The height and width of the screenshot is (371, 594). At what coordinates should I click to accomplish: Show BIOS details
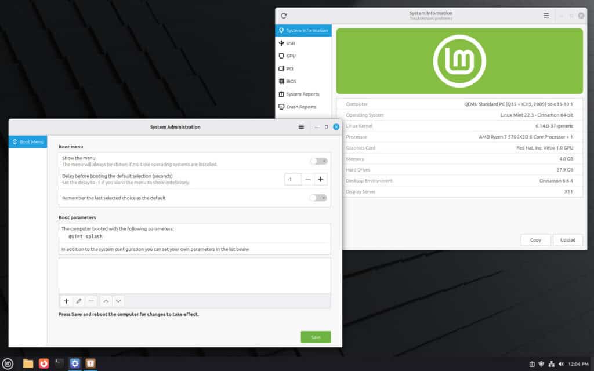[x=289, y=81]
